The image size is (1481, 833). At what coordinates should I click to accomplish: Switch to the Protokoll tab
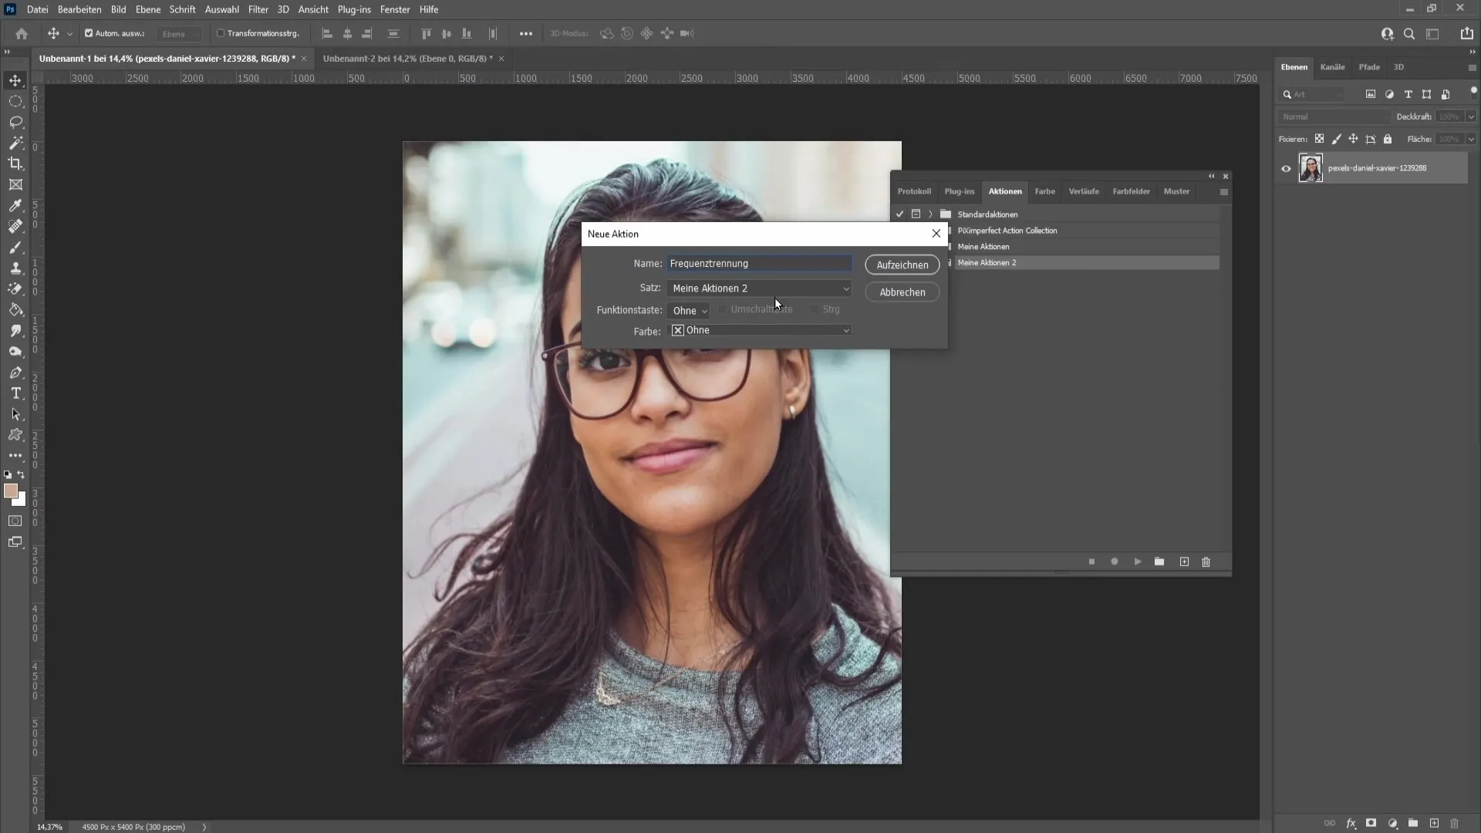(914, 191)
